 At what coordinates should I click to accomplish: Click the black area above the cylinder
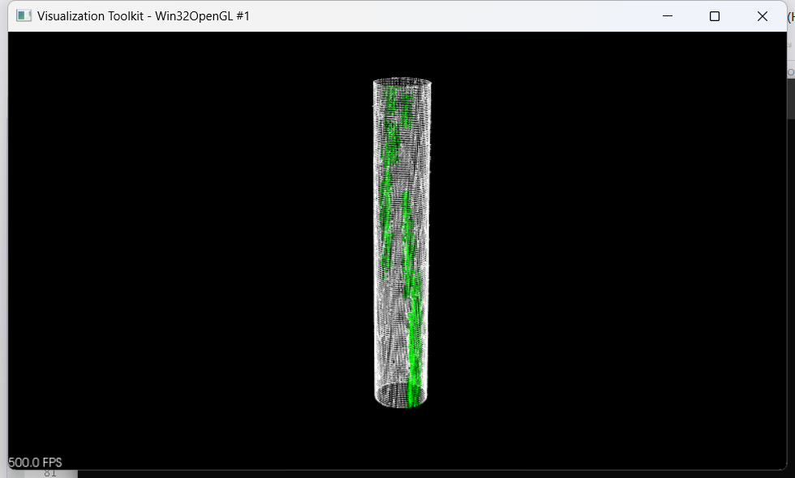coord(402,54)
